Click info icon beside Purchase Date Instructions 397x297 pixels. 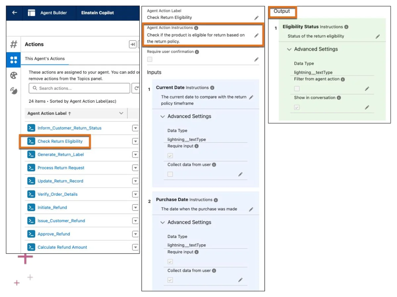coord(216,200)
